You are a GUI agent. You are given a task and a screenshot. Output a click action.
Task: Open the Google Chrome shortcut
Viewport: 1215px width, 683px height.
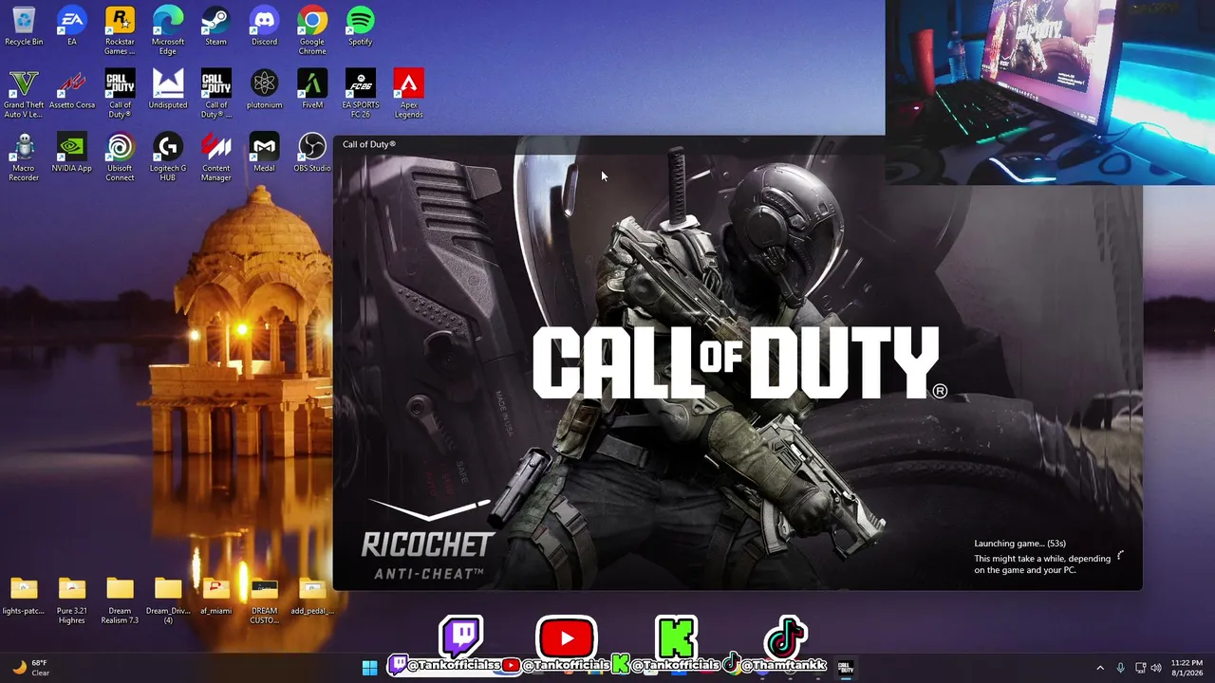click(312, 30)
